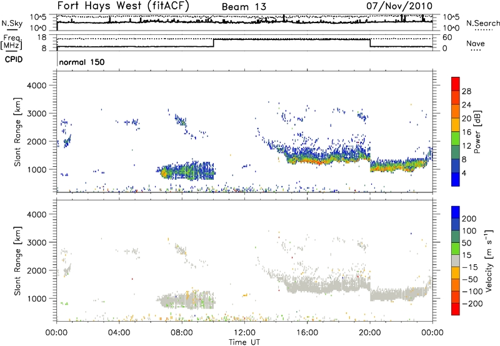This screenshot has height=346, width=500.
Task: Click red top of Power colorbar
Action: pos(456,84)
